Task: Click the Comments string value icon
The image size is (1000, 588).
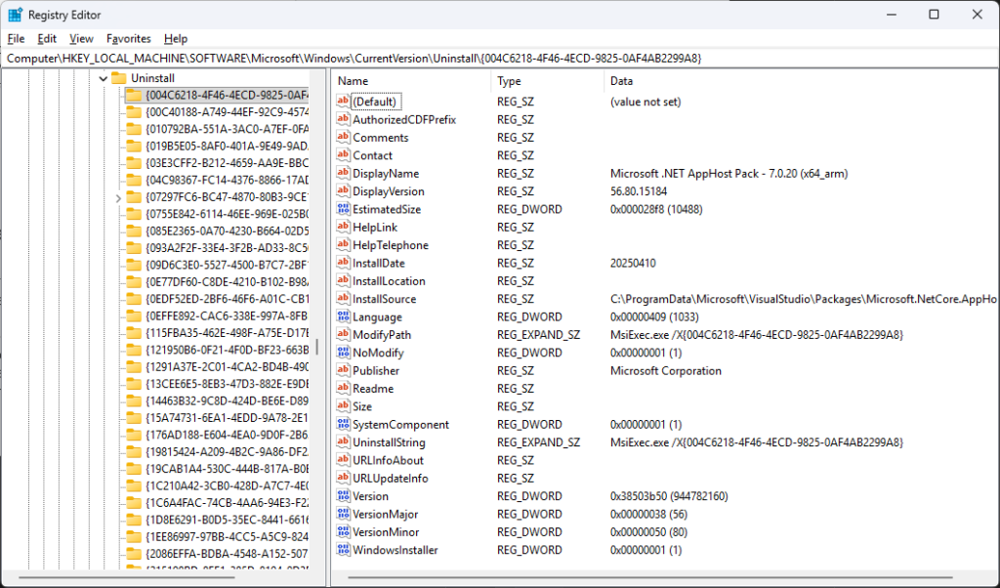Action: 343,137
